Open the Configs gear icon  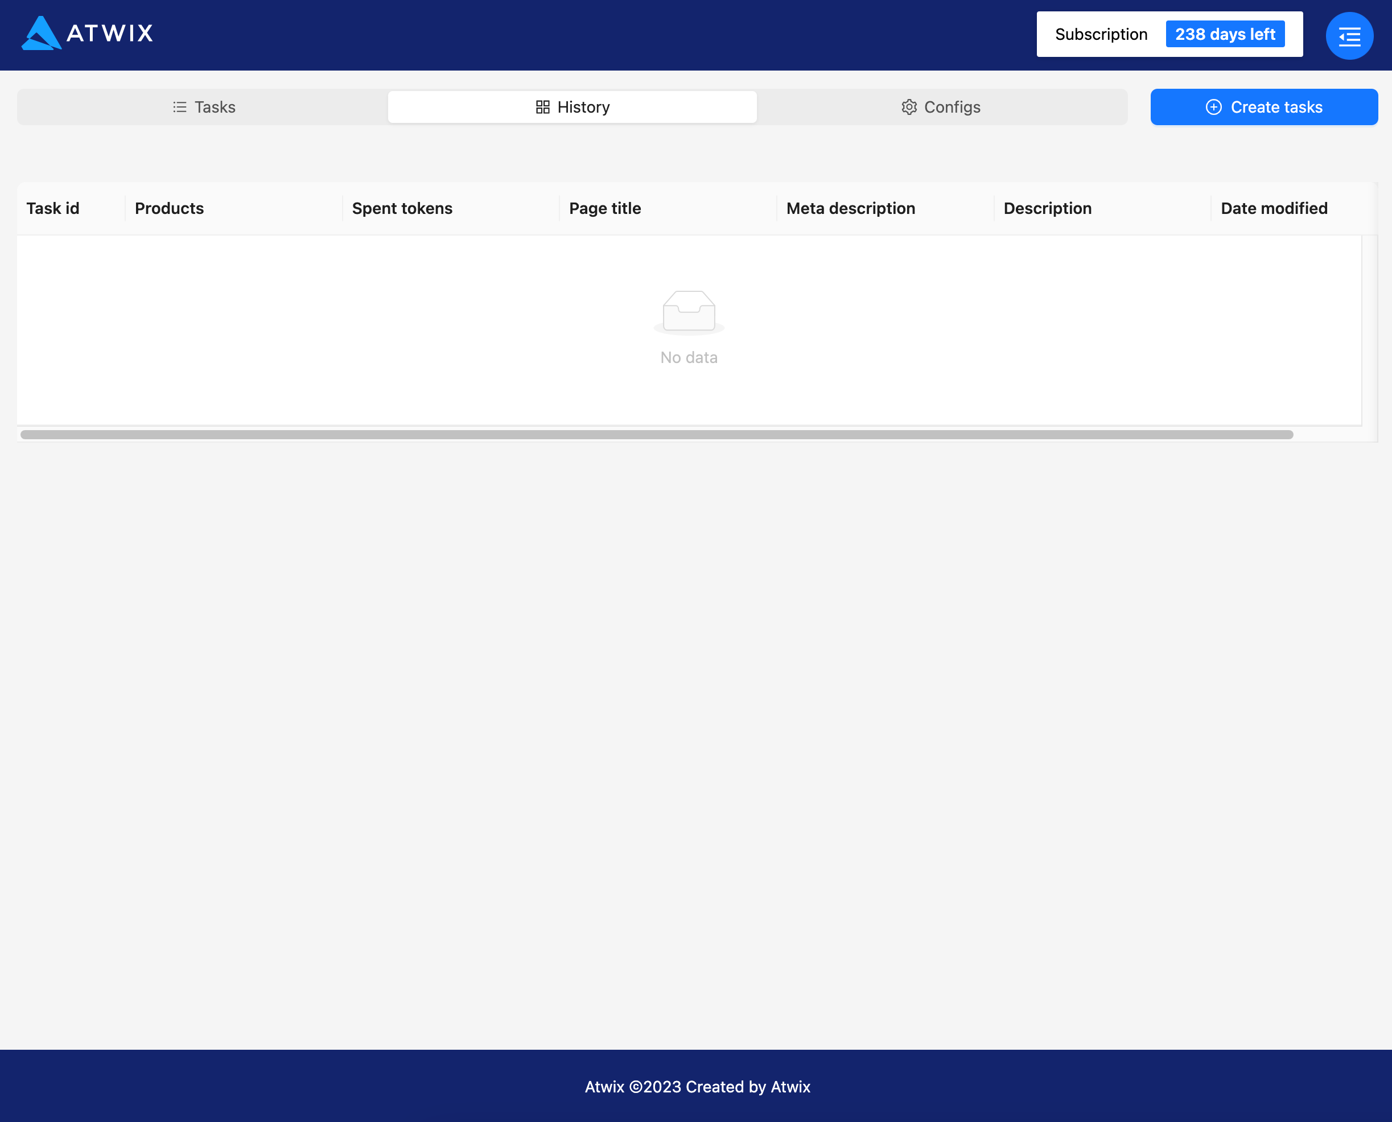[x=909, y=106]
